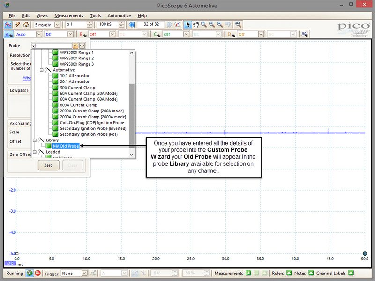Go to first waveform buffer arrow
This screenshot has width=375, height=281.
pyautogui.click(x=132, y=24)
